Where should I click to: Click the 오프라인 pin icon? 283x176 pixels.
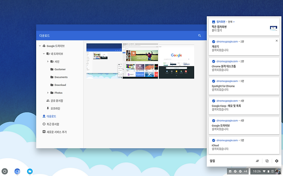point(48,108)
